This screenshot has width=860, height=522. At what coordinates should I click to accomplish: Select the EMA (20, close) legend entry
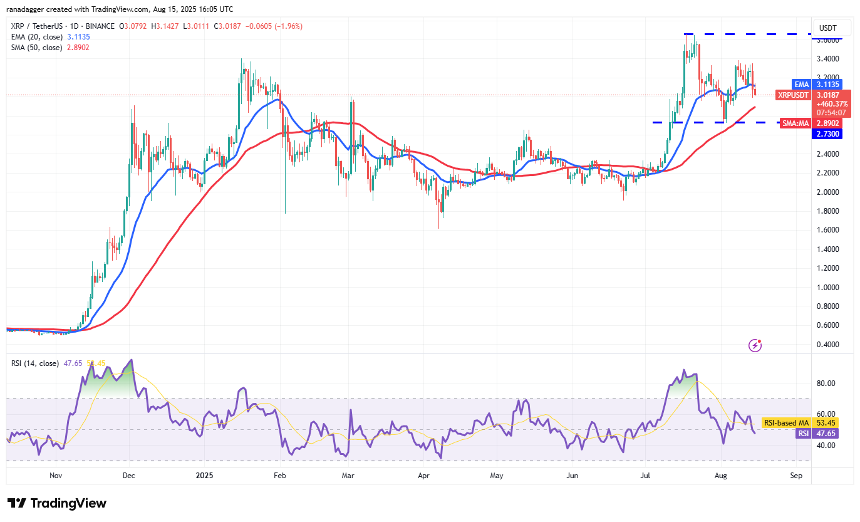pos(38,37)
